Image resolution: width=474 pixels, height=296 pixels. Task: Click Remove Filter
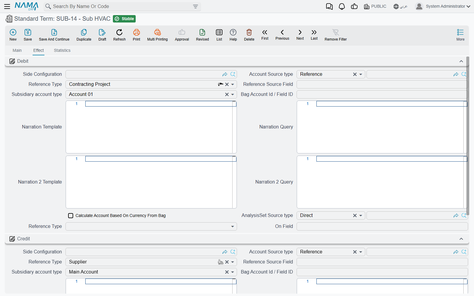point(336,35)
